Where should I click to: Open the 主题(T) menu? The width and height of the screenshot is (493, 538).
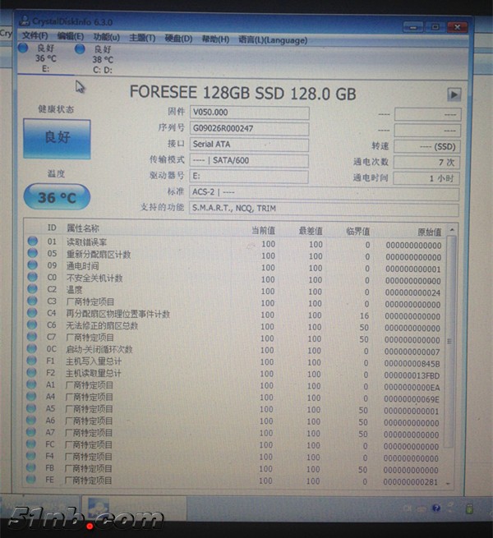click(x=142, y=38)
